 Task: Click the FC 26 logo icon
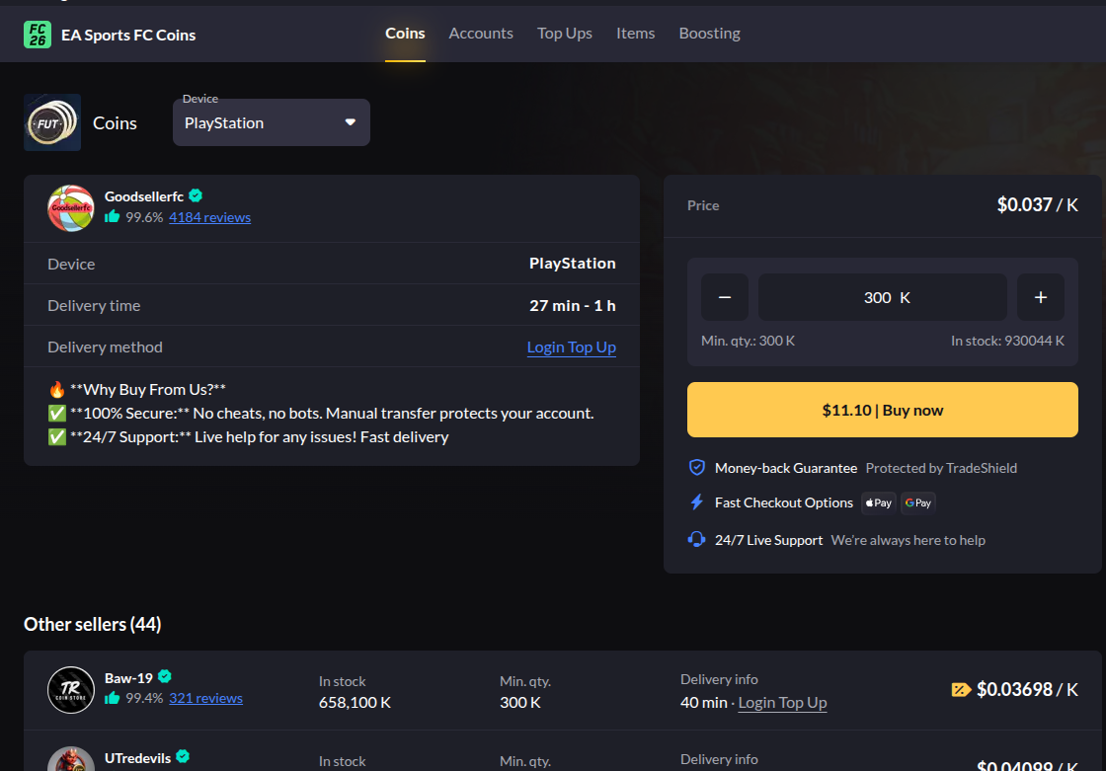pos(36,32)
